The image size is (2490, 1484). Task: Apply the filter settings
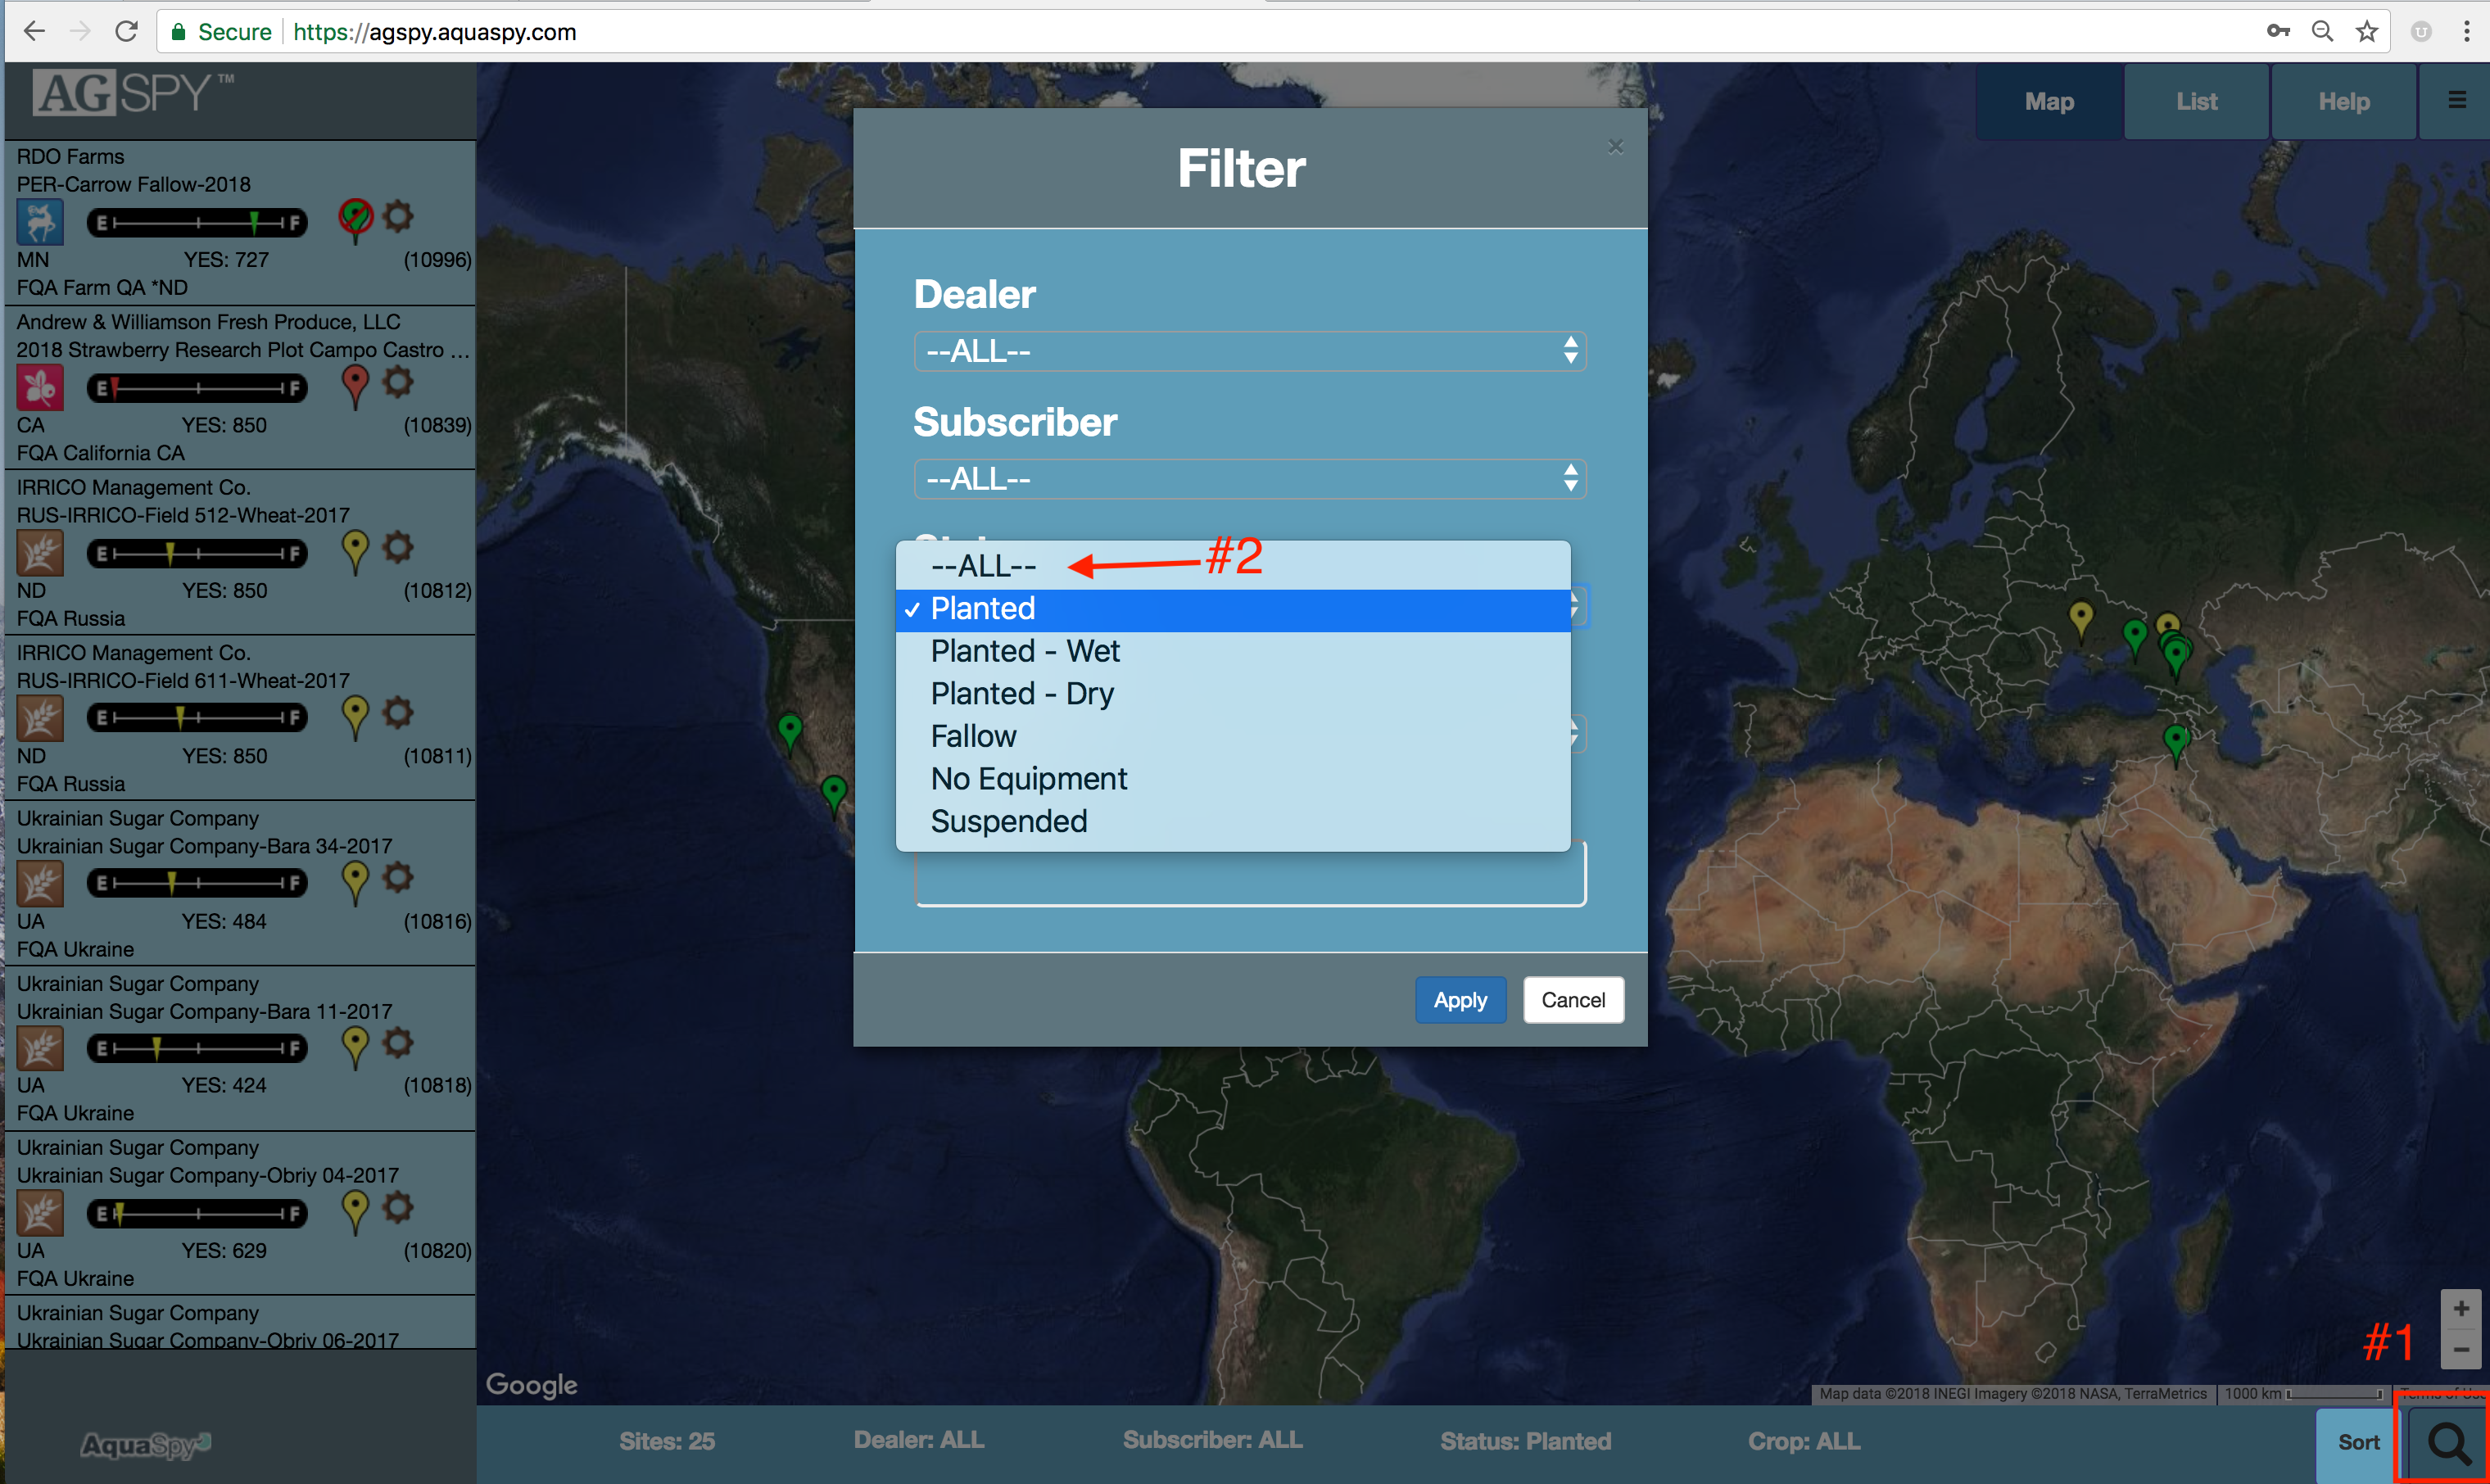(x=1460, y=1000)
